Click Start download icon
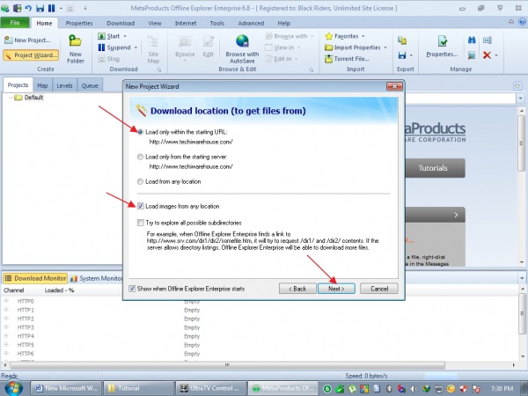This screenshot has width=528, height=396. (101, 36)
